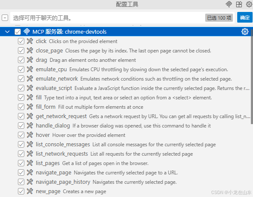
Task: Toggle the click tool checkbox
Action: [x=21, y=41]
